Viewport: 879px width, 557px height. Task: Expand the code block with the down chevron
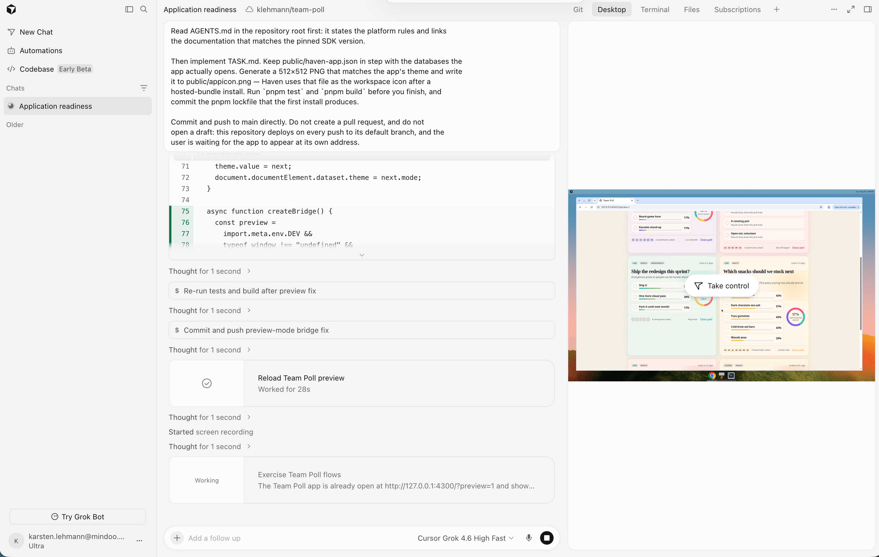[x=362, y=255]
